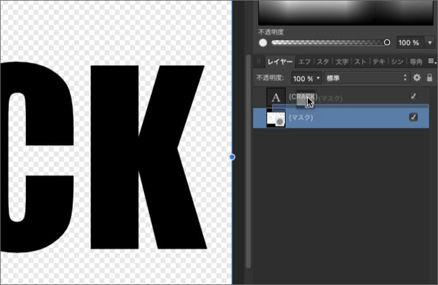Click the layer lock icon
Image resolution: width=438 pixels, height=285 pixels.
coord(430,78)
